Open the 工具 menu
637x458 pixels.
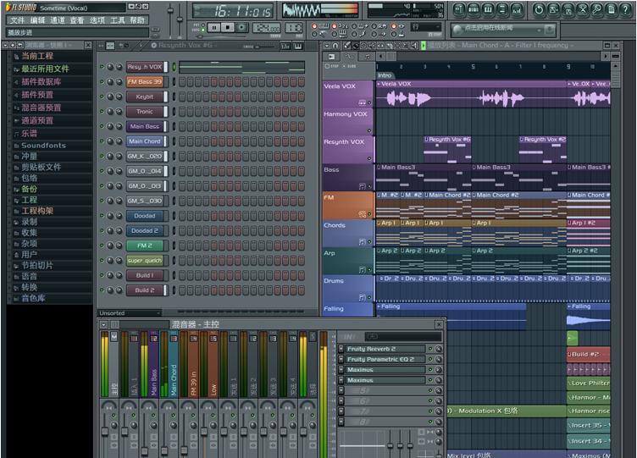[118, 20]
